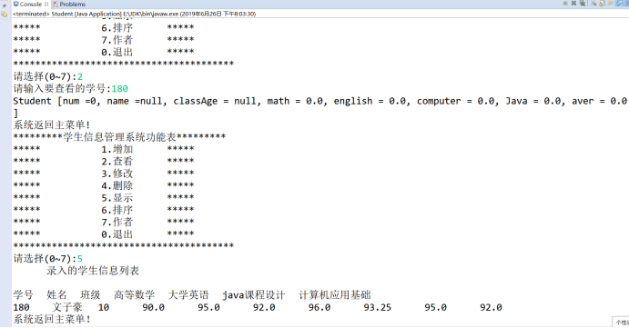629x328 pixels.
Task: Click '0.退出' in the lower menu
Action: 117,234
